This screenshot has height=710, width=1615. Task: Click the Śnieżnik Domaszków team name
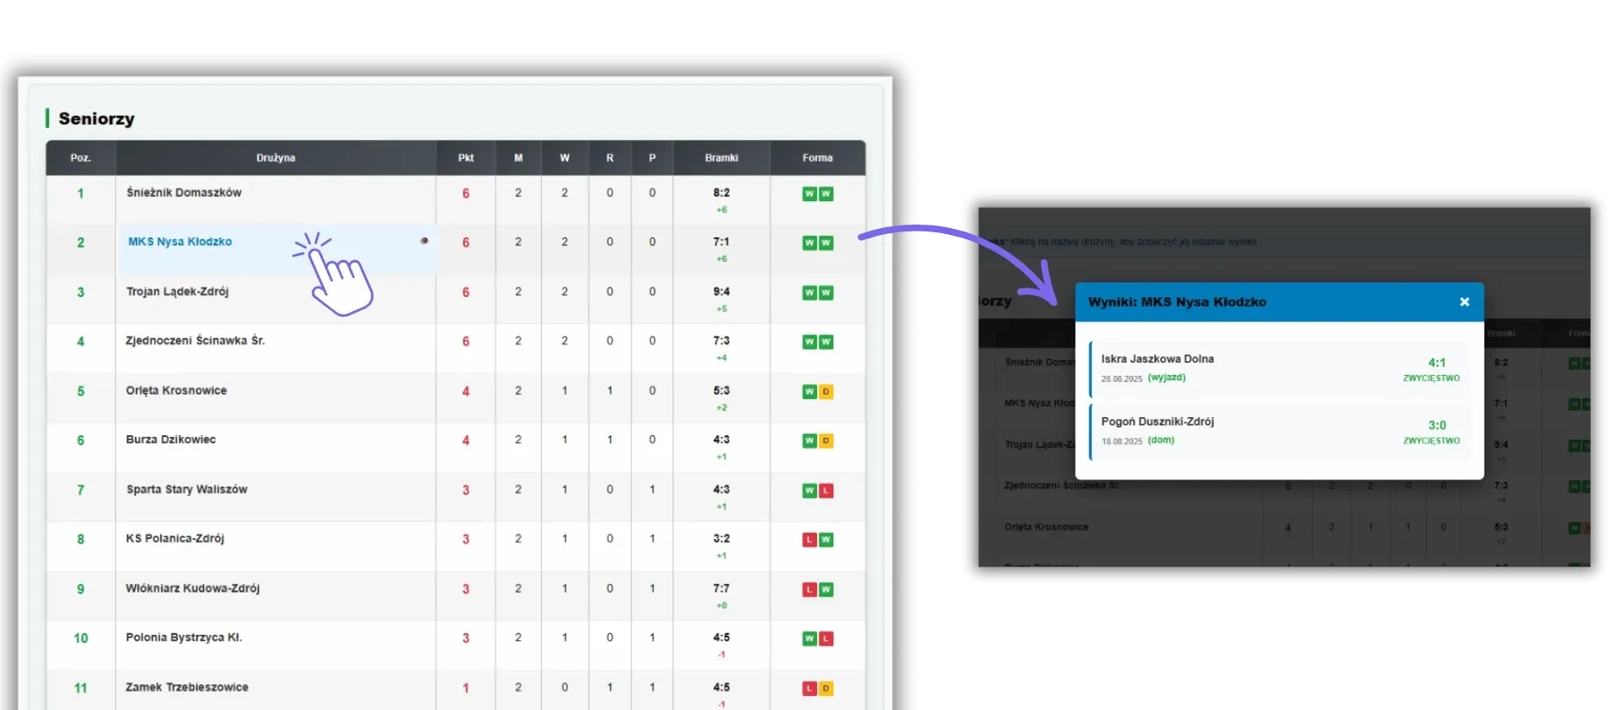pyautogui.click(x=183, y=193)
